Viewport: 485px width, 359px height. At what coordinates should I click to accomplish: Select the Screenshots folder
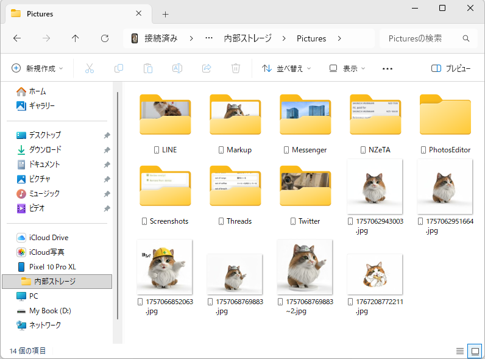[x=165, y=195]
